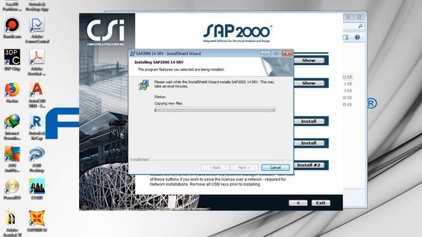Toggle the Explorer preview pane icon
The width and height of the screenshot is (422, 237).
346,37
